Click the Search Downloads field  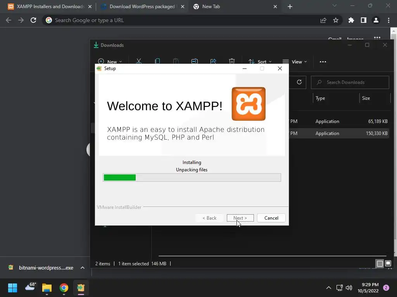pyautogui.click(x=350, y=82)
